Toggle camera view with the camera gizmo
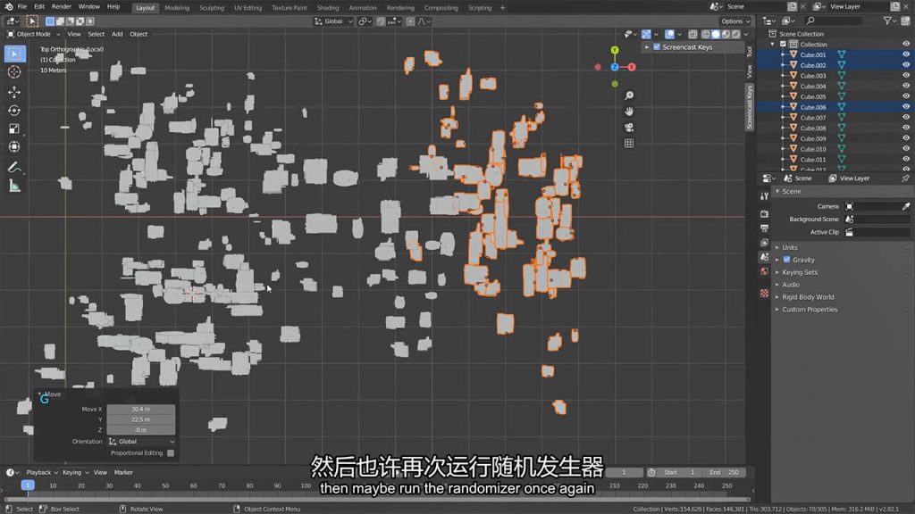Screen dimensions: 915x514 pos(629,127)
